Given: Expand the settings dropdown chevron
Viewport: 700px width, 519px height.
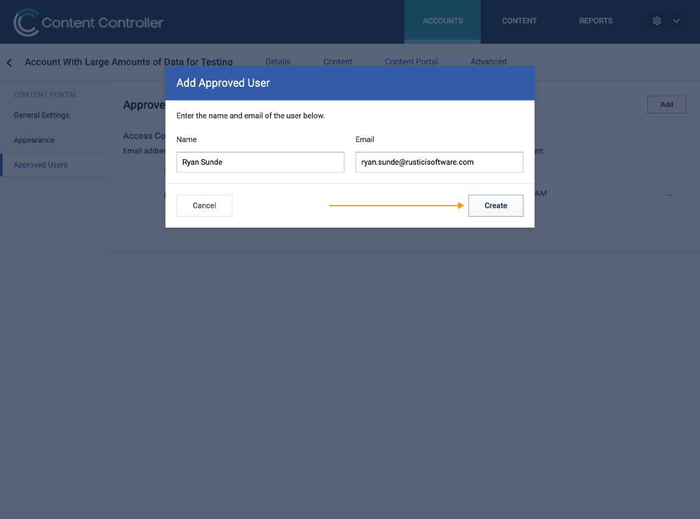Looking at the screenshot, I should point(677,21).
